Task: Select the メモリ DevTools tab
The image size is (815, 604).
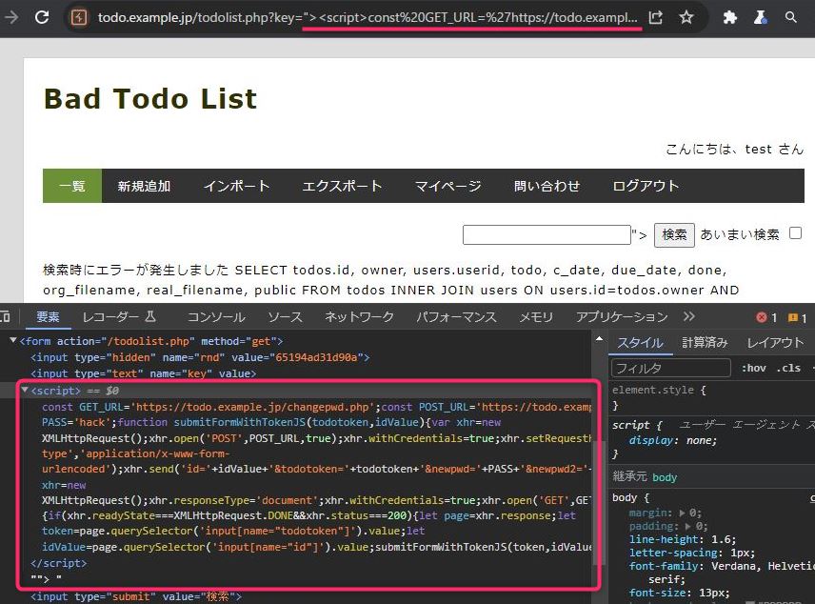Action: 536,317
